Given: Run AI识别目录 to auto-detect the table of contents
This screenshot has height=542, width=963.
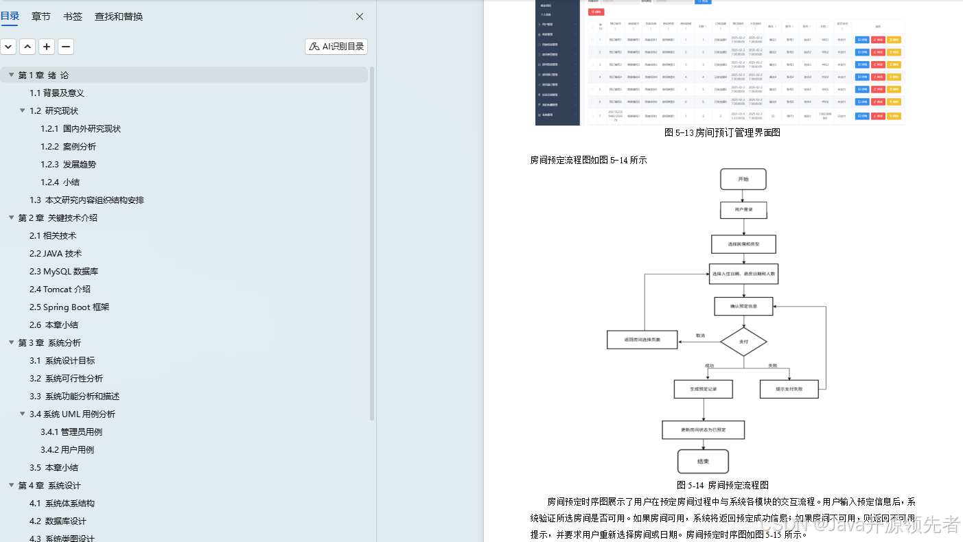Looking at the screenshot, I should [x=335, y=46].
